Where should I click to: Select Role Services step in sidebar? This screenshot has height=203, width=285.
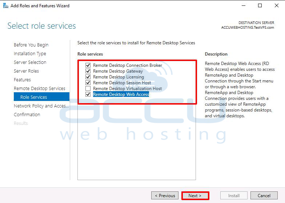point(41,97)
